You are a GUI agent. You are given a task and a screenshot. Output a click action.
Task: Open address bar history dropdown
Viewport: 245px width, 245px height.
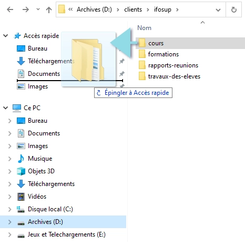(218, 10)
